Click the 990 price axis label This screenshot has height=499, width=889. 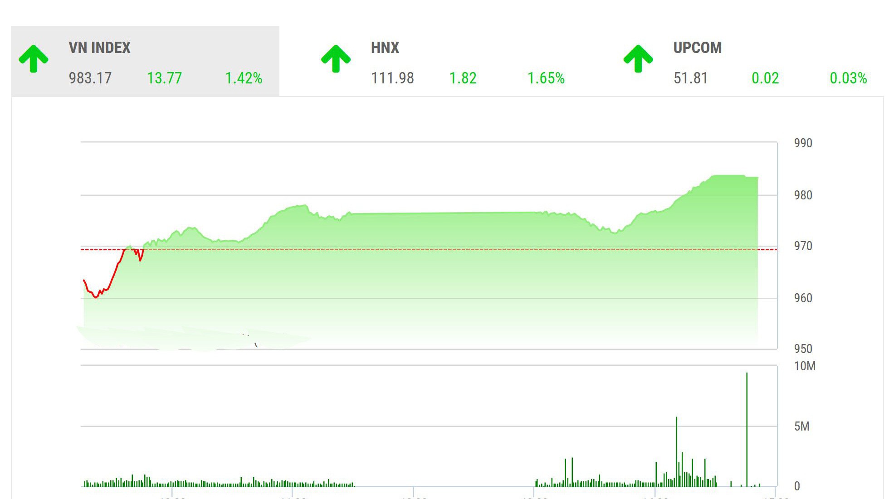pos(803,143)
